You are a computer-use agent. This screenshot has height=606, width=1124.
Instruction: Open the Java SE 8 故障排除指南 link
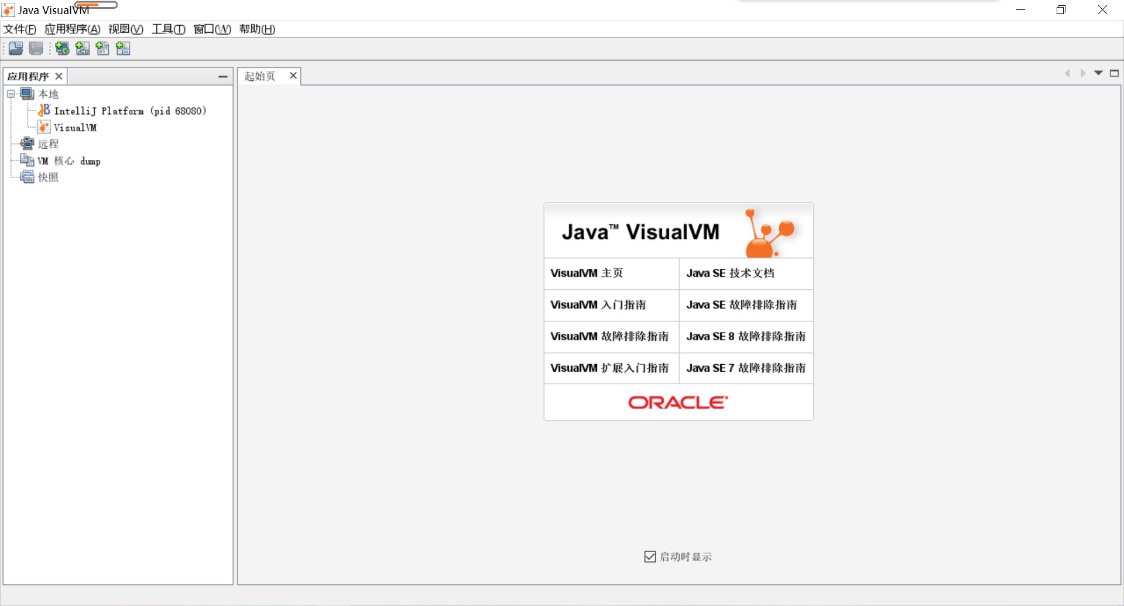pyautogui.click(x=746, y=337)
